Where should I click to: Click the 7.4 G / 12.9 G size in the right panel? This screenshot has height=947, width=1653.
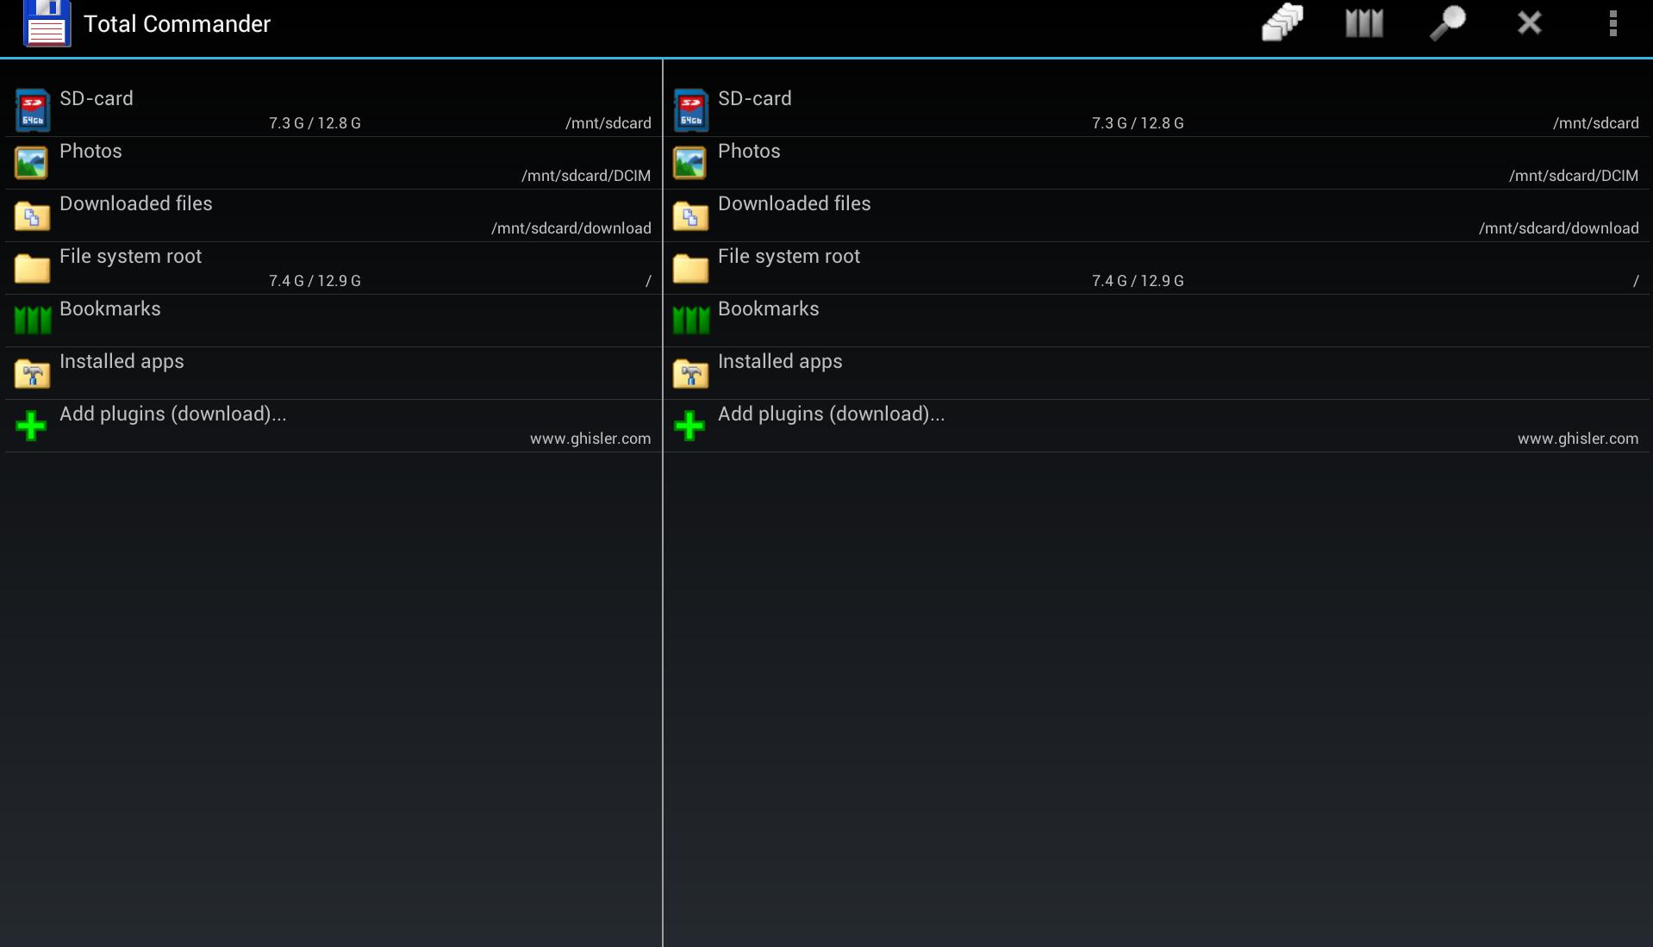pos(1138,281)
